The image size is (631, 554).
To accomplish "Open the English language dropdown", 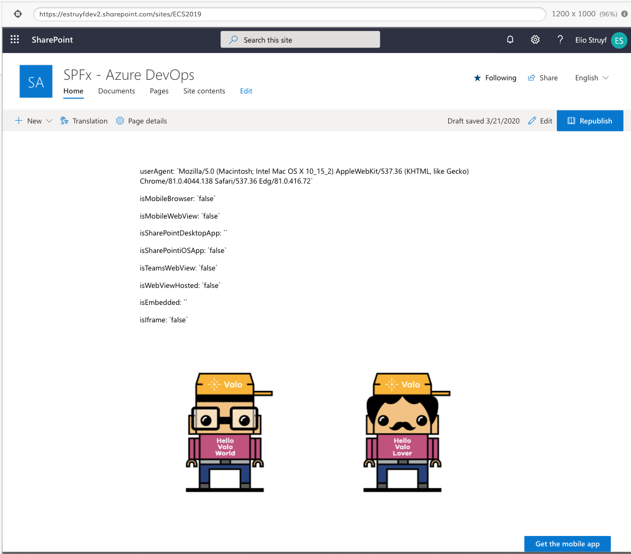I will point(592,78).
